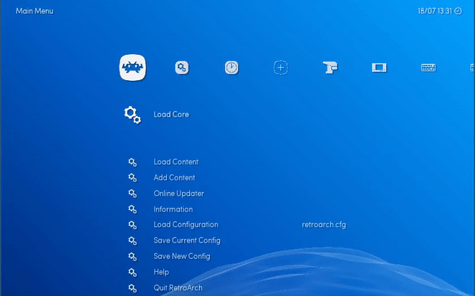
Task: Select the RetroArch Main Menu invader icon
Action: (133, 68)
